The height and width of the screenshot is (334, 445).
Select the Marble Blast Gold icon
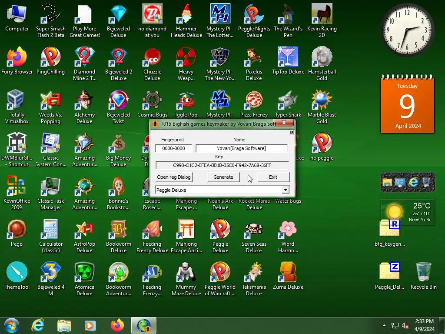[x=322, y=107]
